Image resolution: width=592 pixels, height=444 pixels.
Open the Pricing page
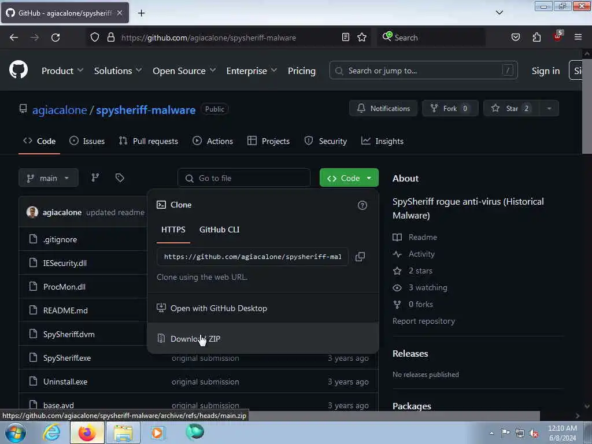click(x=301, y=71)
